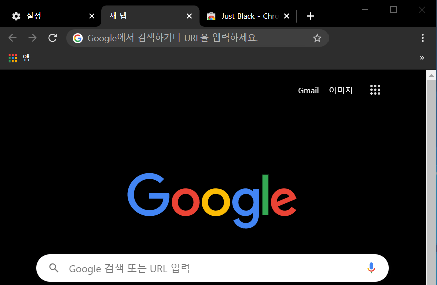Reload the current page
Screen dimensions: 437x285
coord(52,38)
